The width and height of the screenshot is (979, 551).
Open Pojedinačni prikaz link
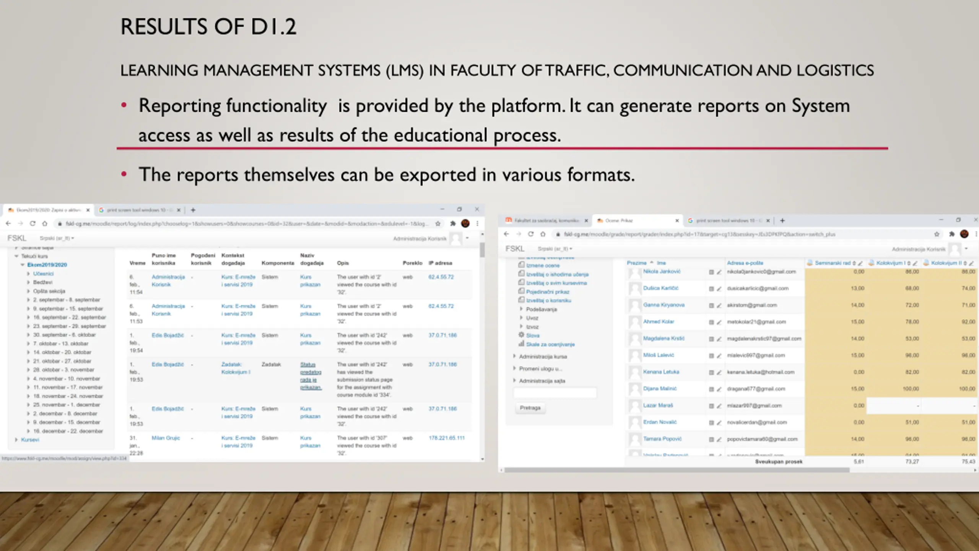coord(548,292)
